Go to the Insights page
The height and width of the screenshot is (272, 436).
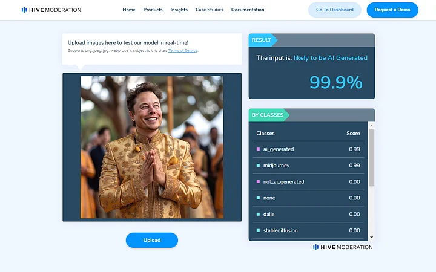(179, 10)
